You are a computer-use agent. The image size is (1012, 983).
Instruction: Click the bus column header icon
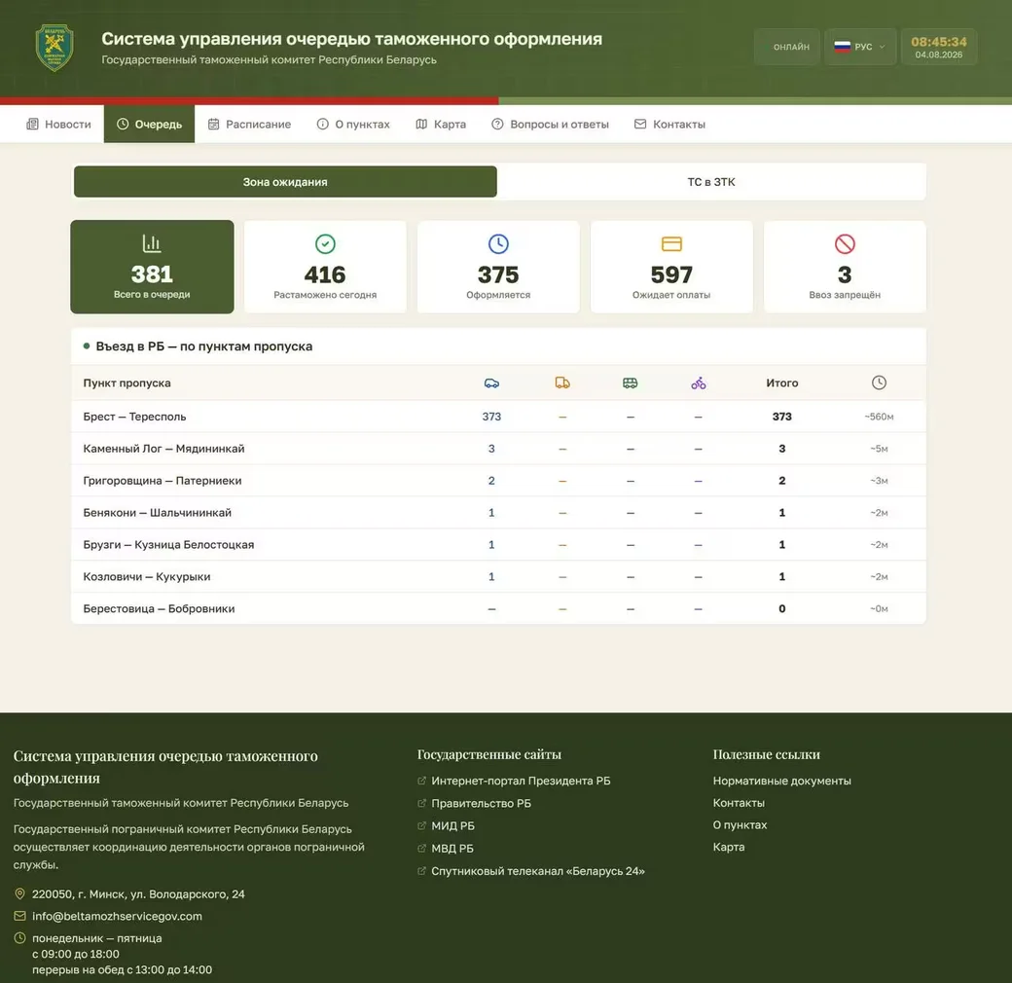[x=631, y=383]
